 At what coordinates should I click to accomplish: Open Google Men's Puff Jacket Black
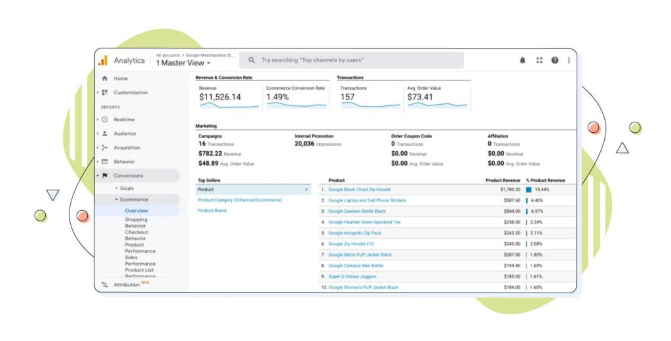360,255
